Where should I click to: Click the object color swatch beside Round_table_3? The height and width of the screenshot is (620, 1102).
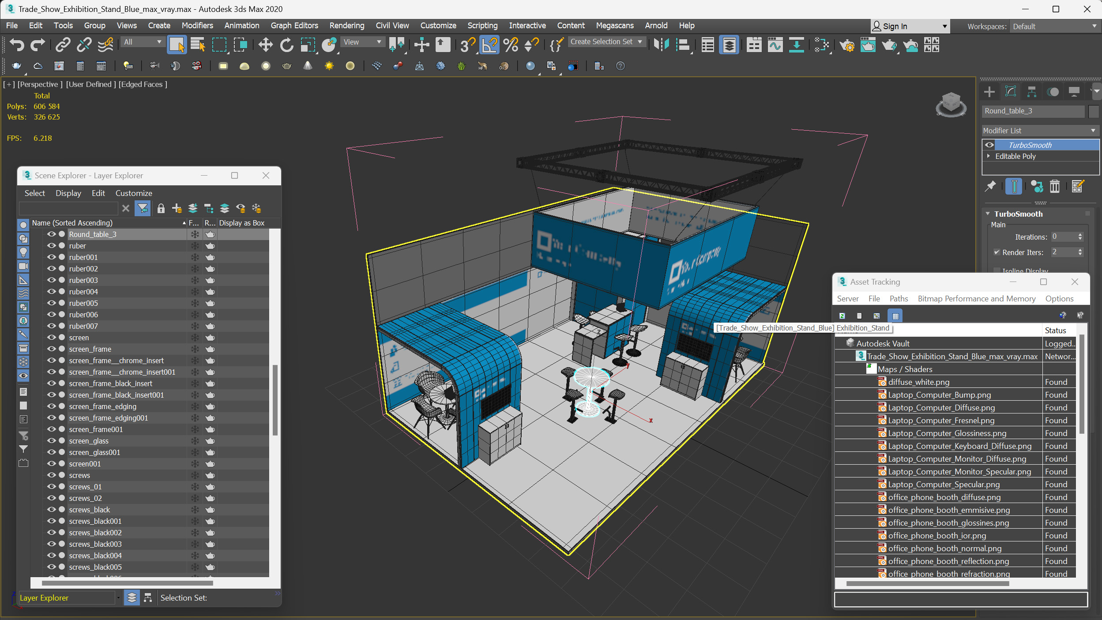click(x=1093, y=111)
